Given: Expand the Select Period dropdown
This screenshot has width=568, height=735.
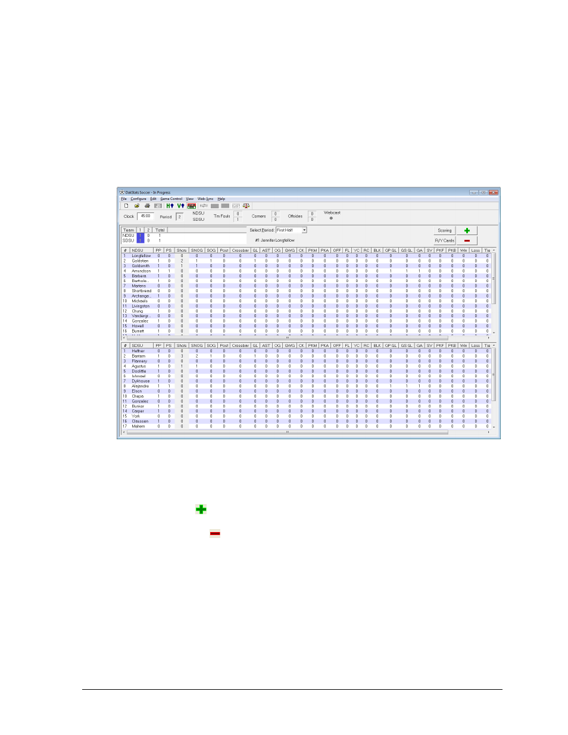Looking at the screenshot, I should point(304,230).
